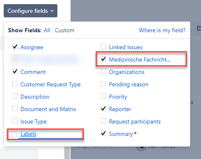
Task: Tick the Description checkbox
Action: tap(15, 96)
